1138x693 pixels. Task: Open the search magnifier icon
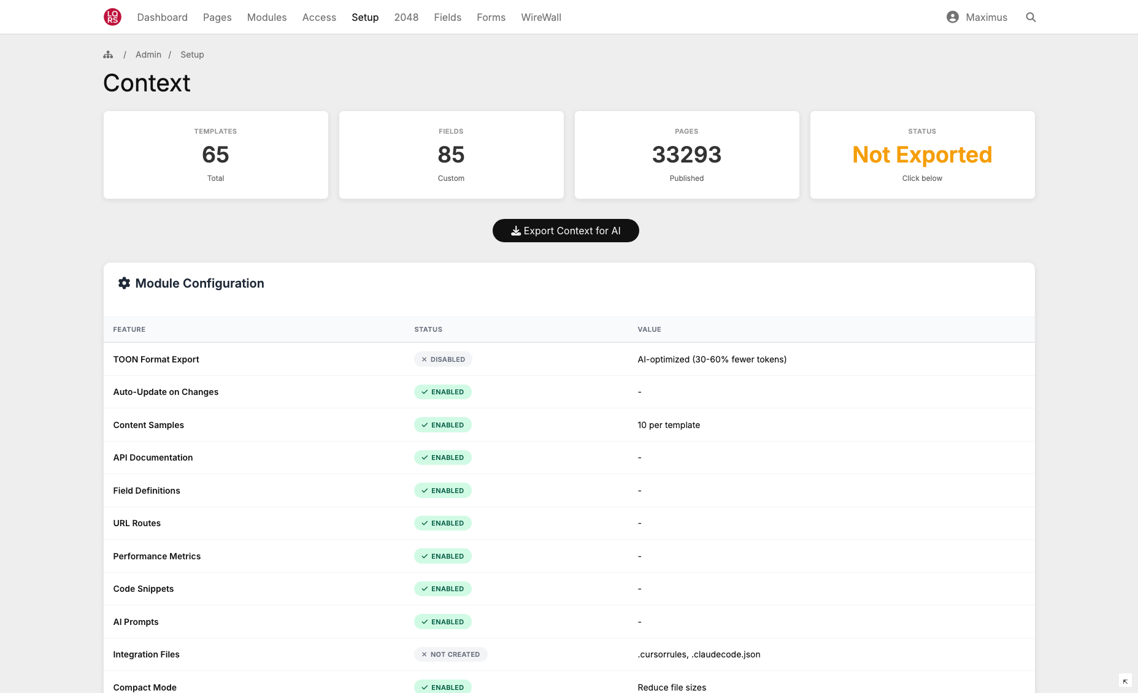pyautogui.click(x=1031, y=17)
